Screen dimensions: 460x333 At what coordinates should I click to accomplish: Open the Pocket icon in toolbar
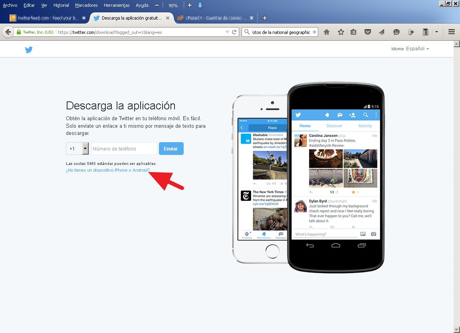[368, 32]
